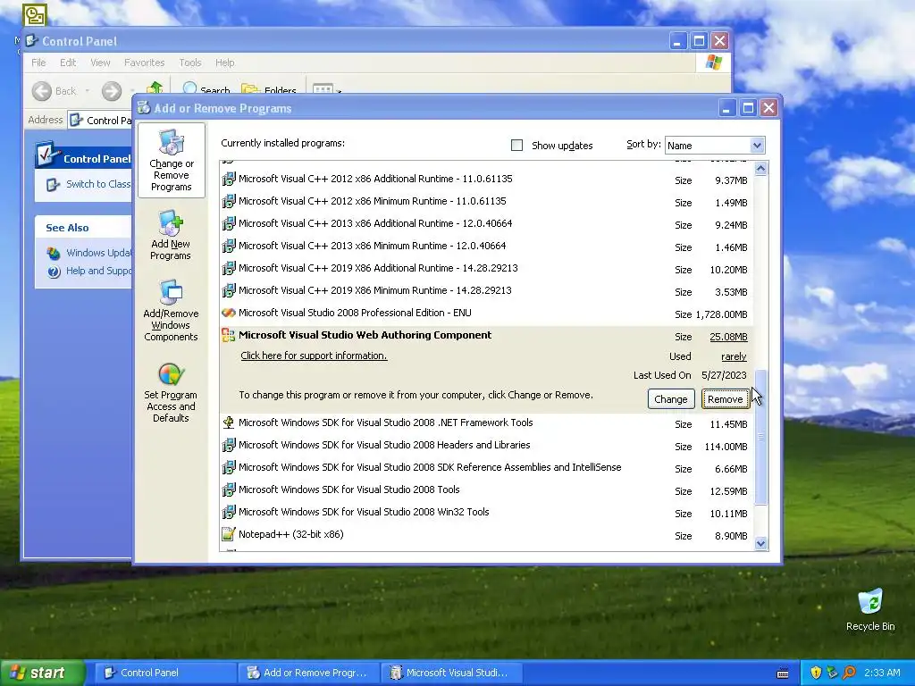Click Visual Studio 2008 Professional Edition icon
The image size is (915, 686).
tap(229, 313)
